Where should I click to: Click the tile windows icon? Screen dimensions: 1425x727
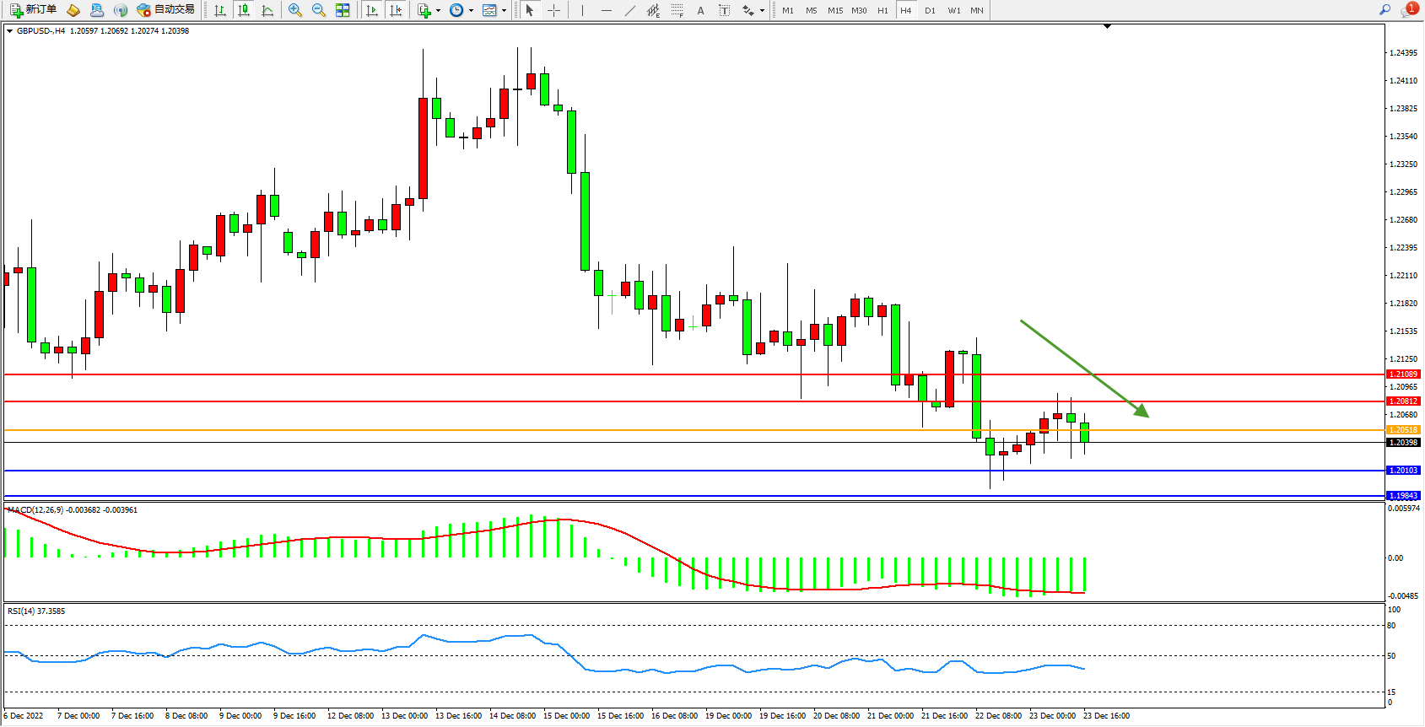pos(343,10)
